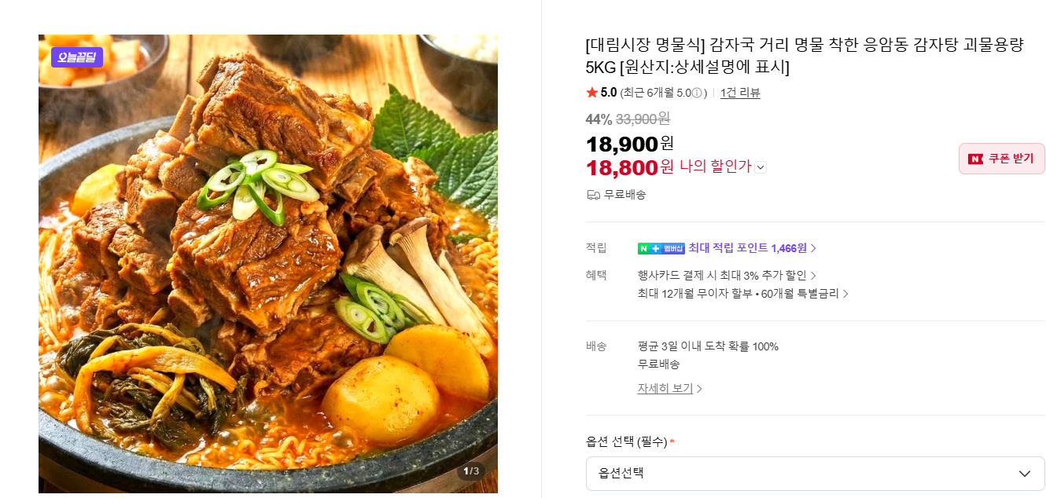Click the 1/3 image counter
Viewport: 1046px width, 498px height.
470,471
